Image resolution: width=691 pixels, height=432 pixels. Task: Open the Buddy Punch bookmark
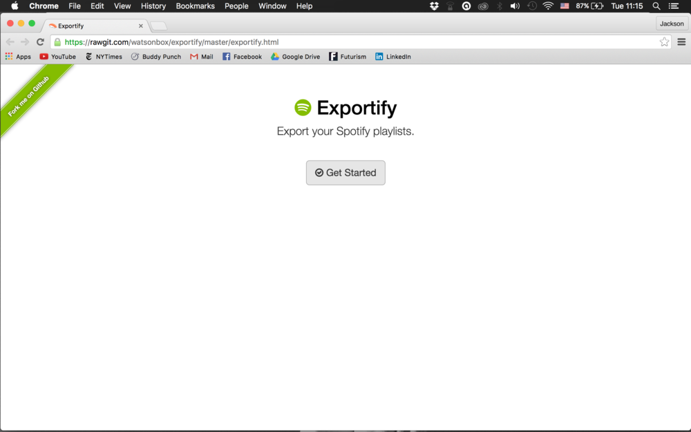pyautogui.click(x=156, y=56)
